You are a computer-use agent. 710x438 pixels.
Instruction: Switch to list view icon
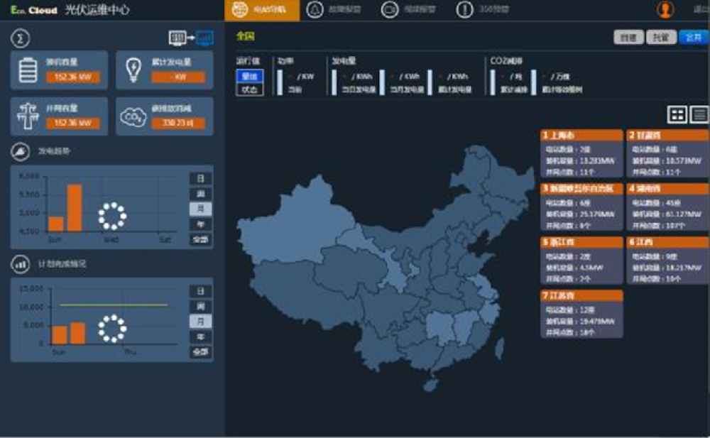pyautogui.click(x=699, y=114)
